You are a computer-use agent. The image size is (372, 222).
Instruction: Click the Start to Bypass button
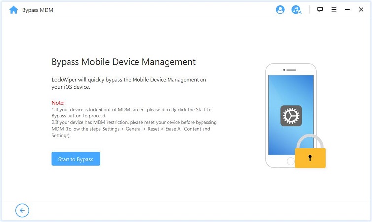75,159
